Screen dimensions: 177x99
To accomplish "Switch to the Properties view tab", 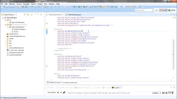I will (60, 87).
